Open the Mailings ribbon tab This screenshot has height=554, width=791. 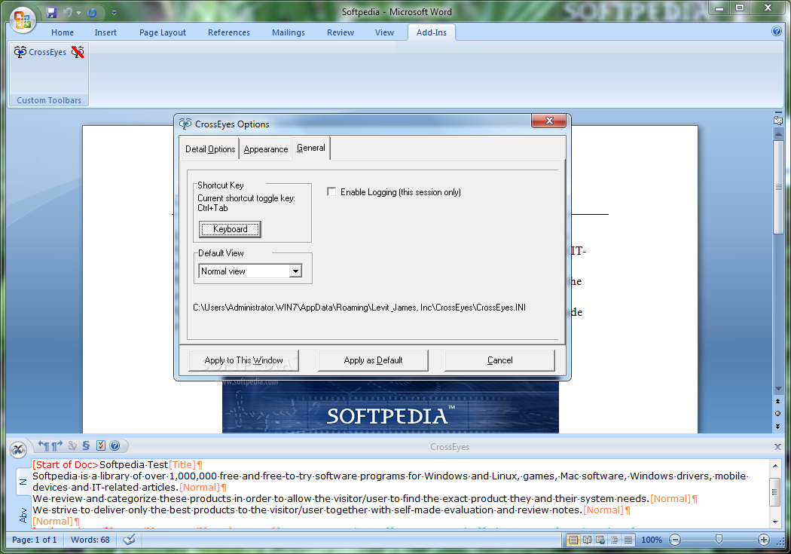288,32
